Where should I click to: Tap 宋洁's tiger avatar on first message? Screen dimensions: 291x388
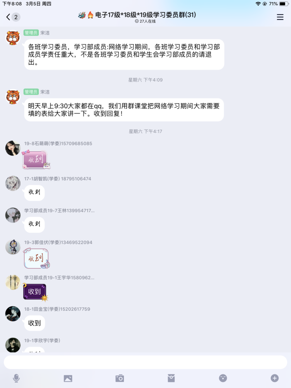[13, 38]
